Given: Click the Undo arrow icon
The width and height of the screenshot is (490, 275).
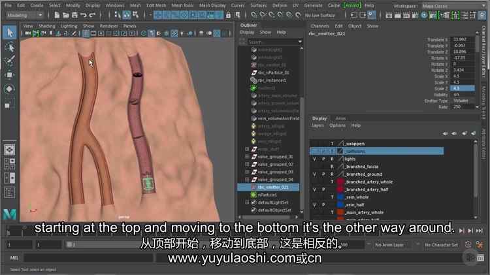Looking at the screenshot, I should [x=83, y=14].
